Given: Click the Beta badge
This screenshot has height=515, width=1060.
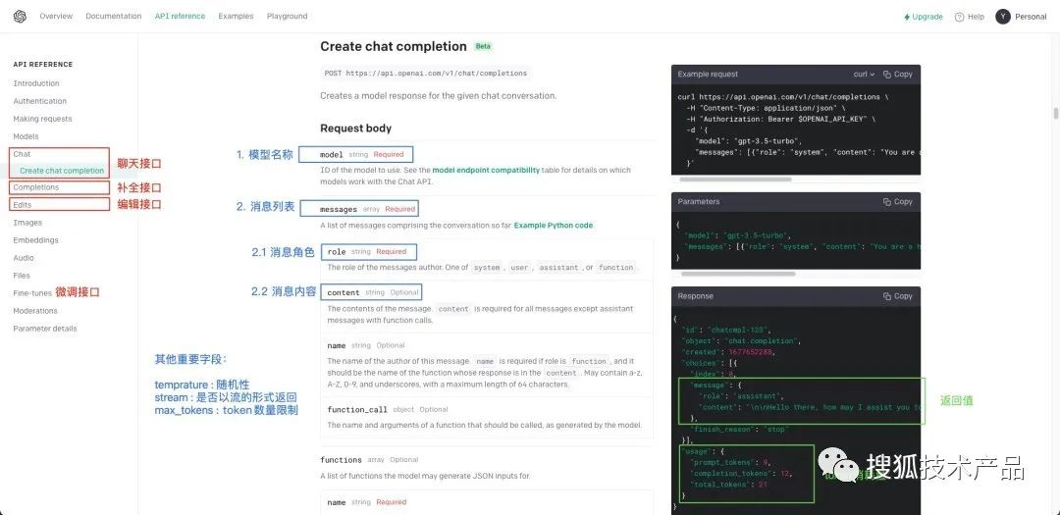Looking at the screenshot, I should [483, 47].
